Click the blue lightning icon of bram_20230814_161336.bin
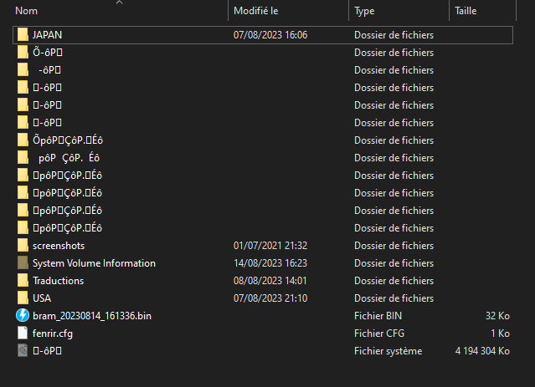Image resolution: width=535 pixels, height=387 pixels. click(23, 315)
